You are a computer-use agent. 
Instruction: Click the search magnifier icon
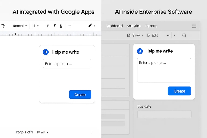(x=184, y=36)
